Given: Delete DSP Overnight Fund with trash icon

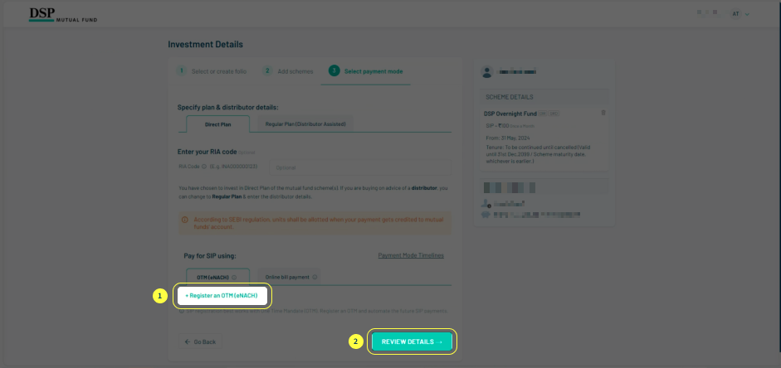Looking at the screenshot, I should pyautogui.click(x=603, y=113).
